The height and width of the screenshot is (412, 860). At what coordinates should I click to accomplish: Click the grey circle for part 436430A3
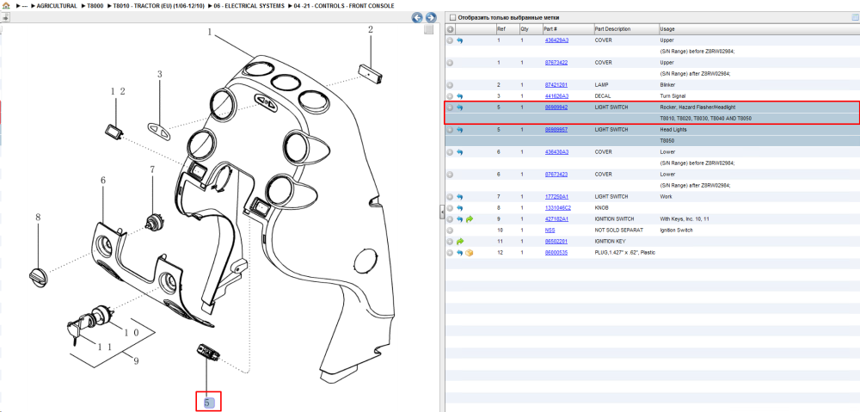[451, 152]
